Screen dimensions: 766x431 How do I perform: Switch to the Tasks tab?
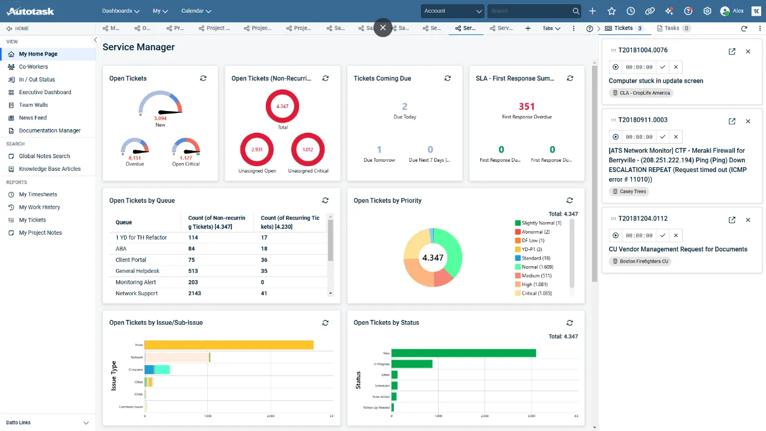672,28
